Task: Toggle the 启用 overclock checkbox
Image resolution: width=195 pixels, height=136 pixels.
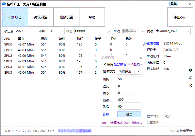Action: (x=105, y=64)
